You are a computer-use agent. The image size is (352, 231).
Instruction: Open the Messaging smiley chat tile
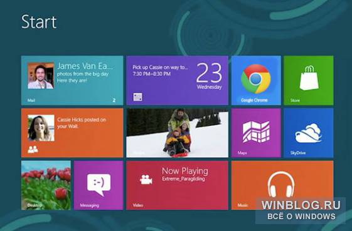pos(99,185)
